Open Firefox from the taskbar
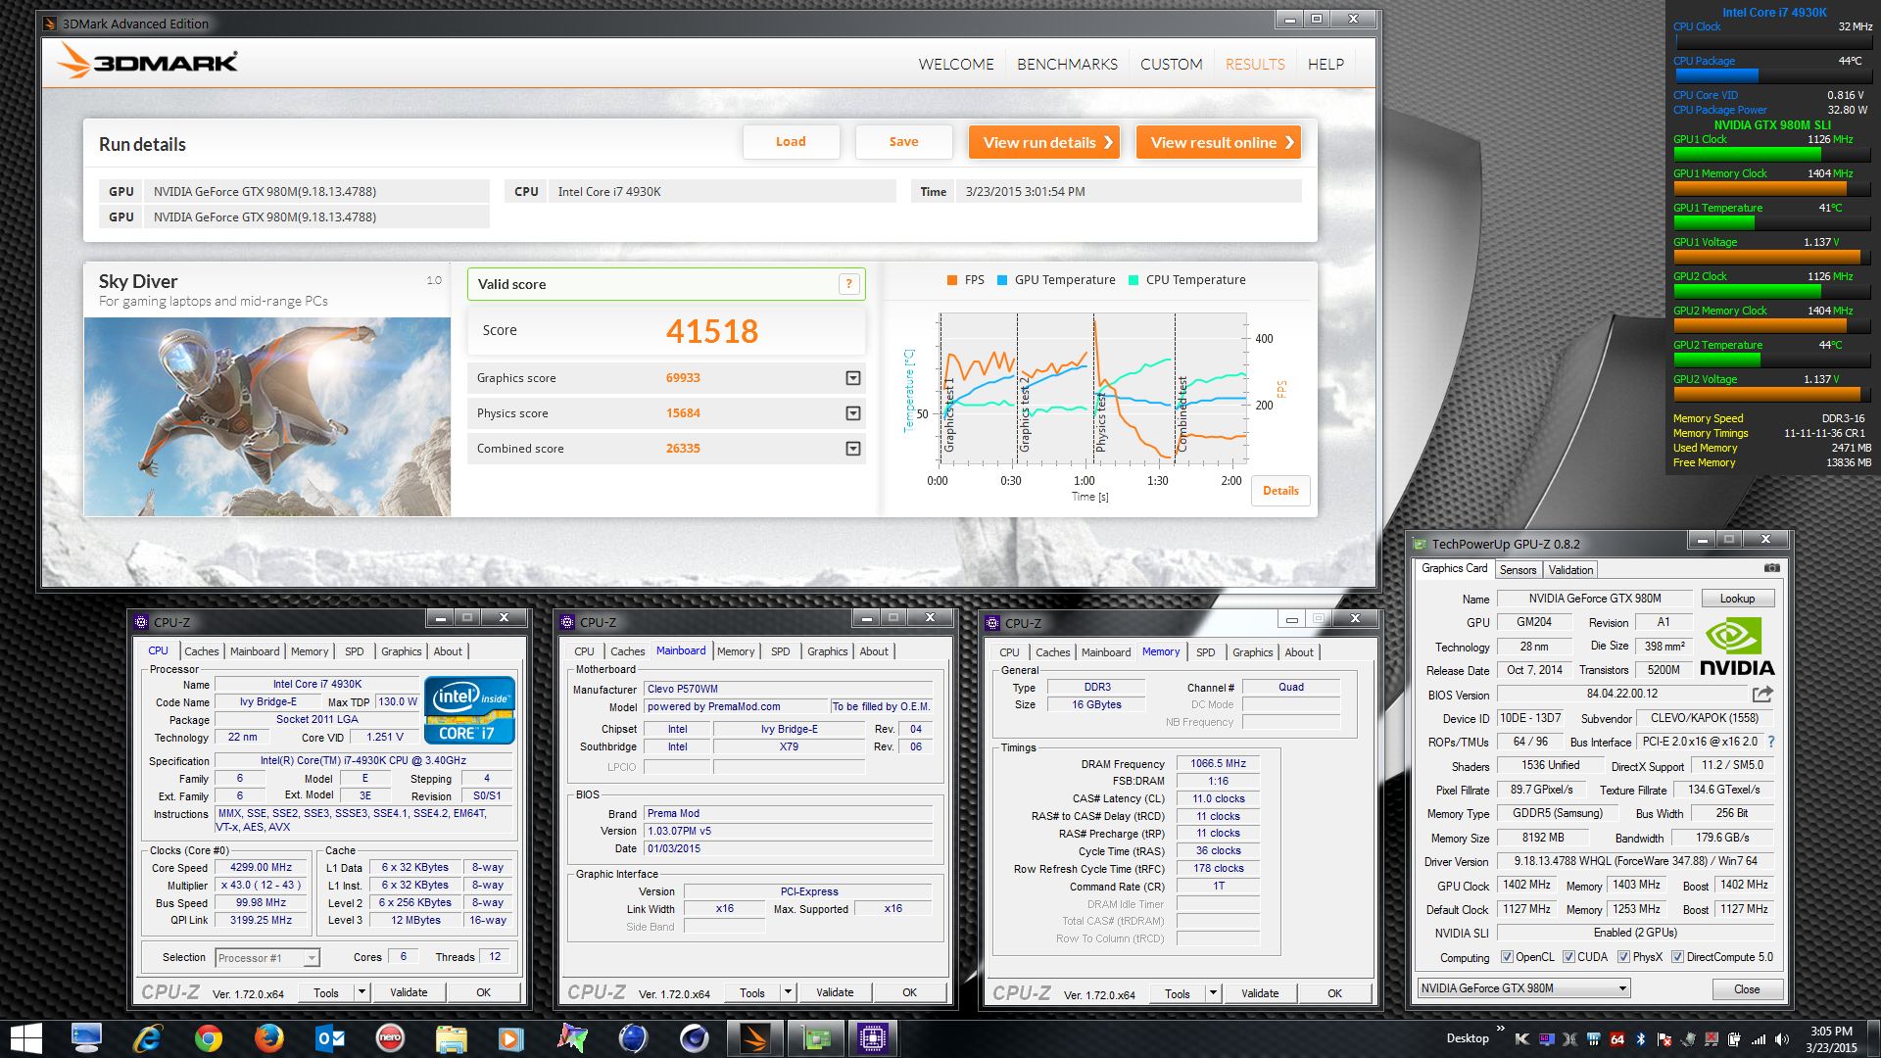This screenshot has width=1881, height=1058. click(268, 1037)
